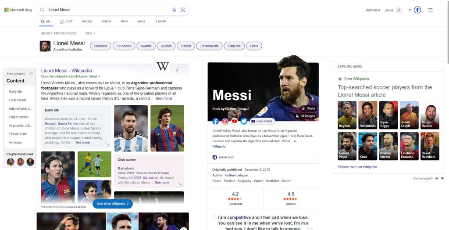Open Ronaldinho player thumbnail

[x=368, y=115]
